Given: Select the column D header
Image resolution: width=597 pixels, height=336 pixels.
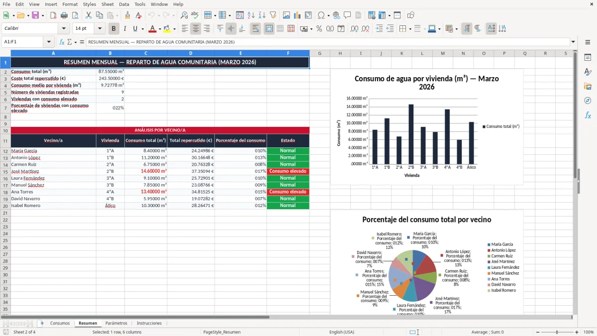Looking at the screenshot, I should coord(191,53).
